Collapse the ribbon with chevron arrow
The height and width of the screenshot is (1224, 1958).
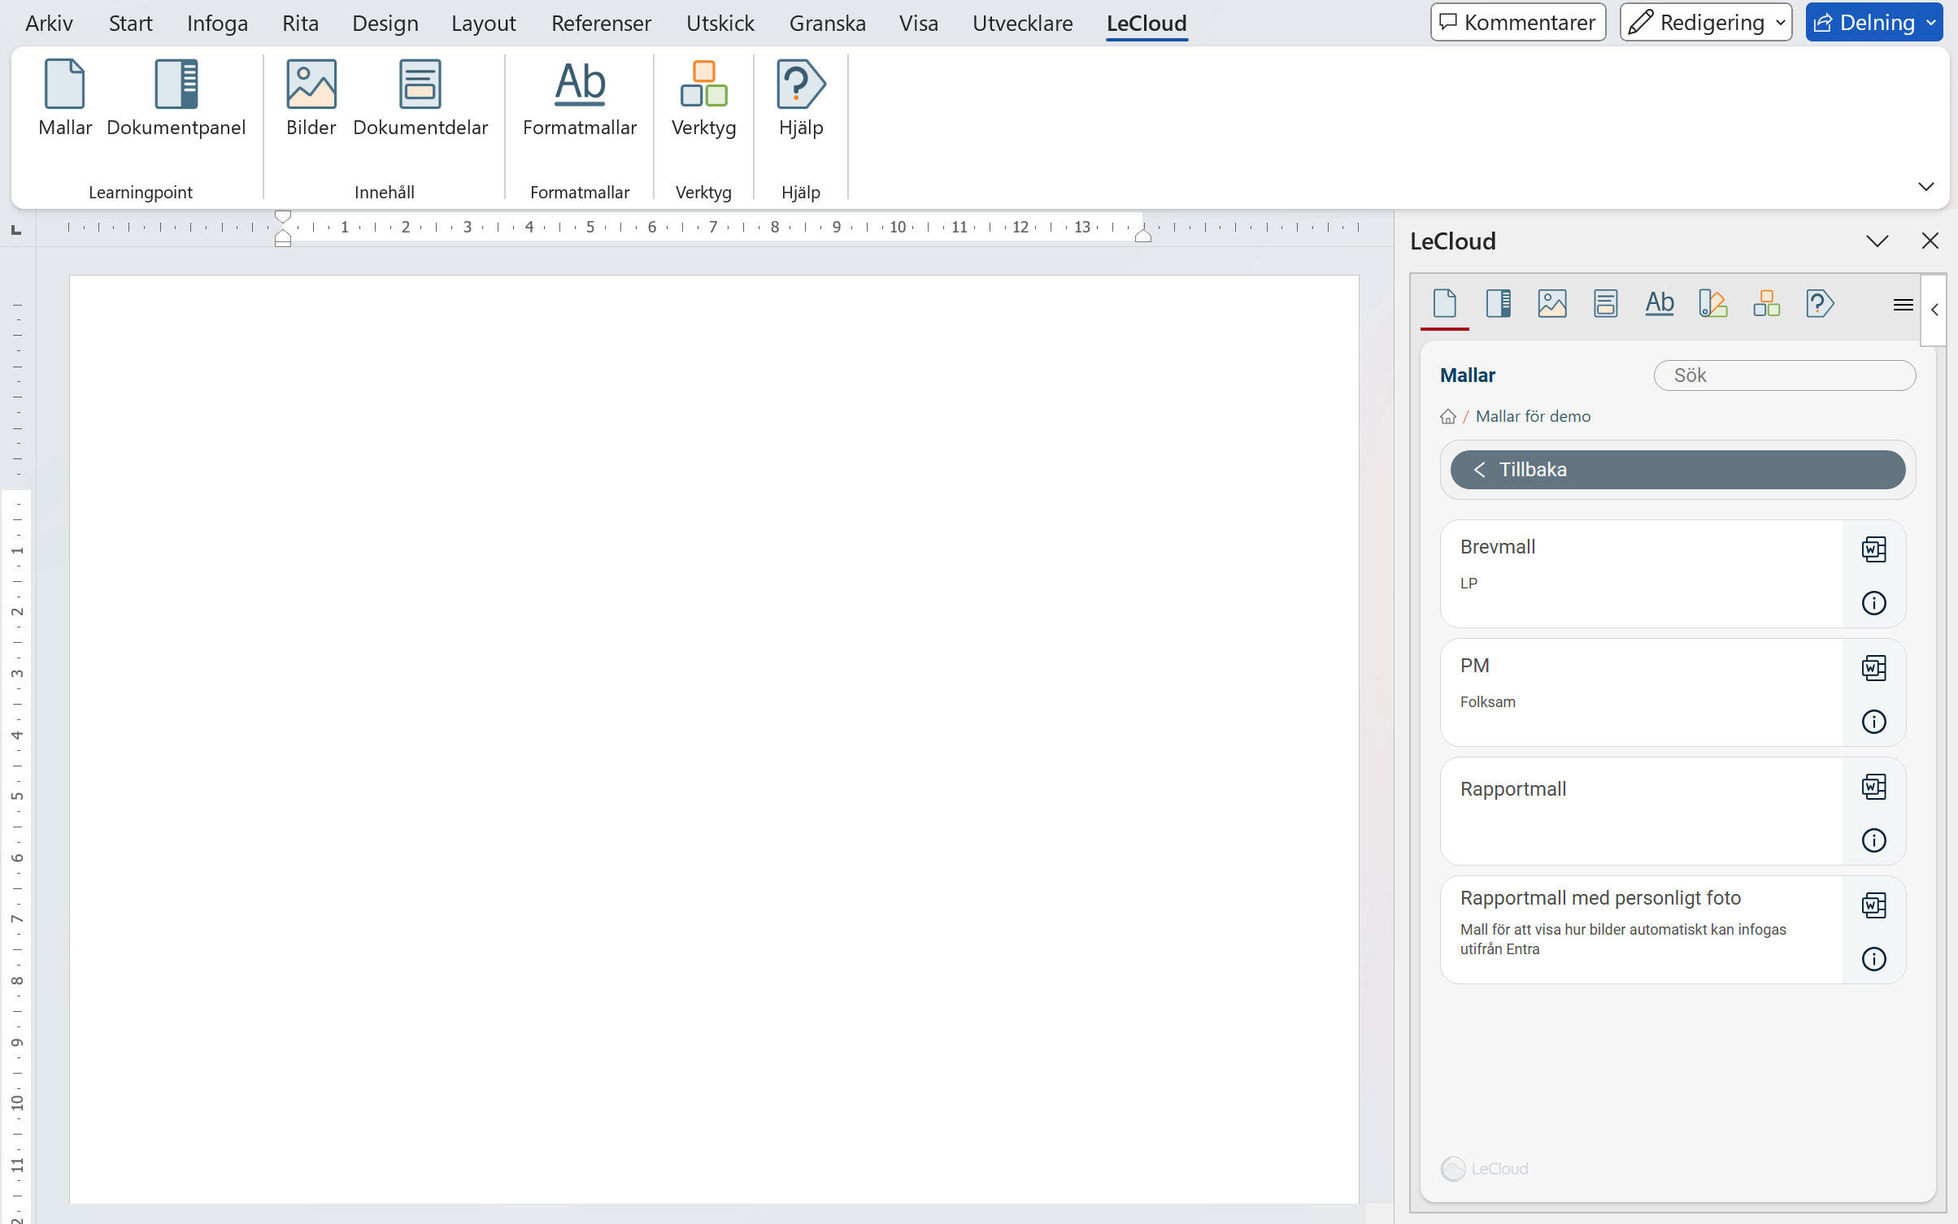coord(1925,187)
